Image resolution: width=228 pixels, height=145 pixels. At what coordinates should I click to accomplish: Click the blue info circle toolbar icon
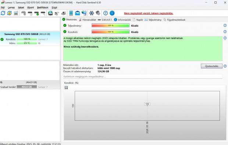pos(112,13)
